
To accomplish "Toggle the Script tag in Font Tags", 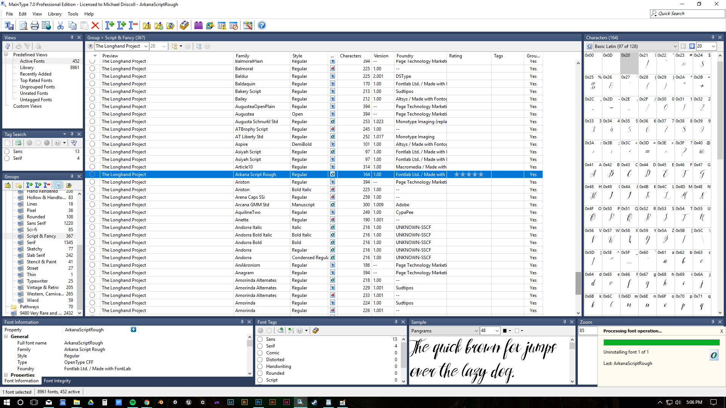I will 260,380.
